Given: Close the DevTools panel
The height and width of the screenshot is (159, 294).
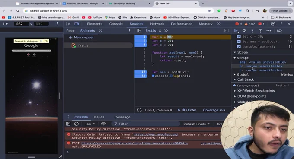Looking at the screenshot, I should click(x=289, y=24).
